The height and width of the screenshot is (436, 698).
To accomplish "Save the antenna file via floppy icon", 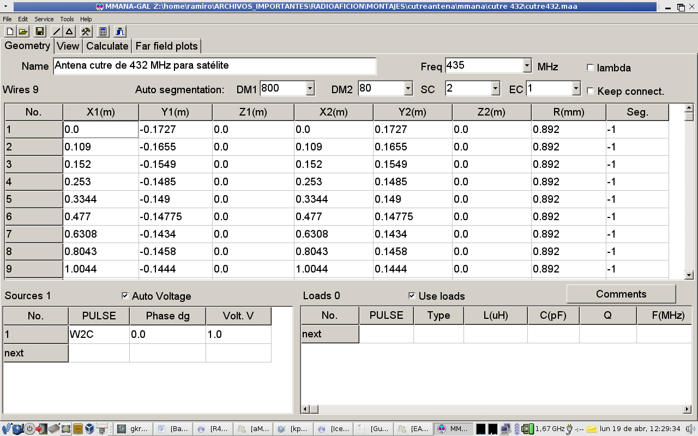I will coord(39,32).
